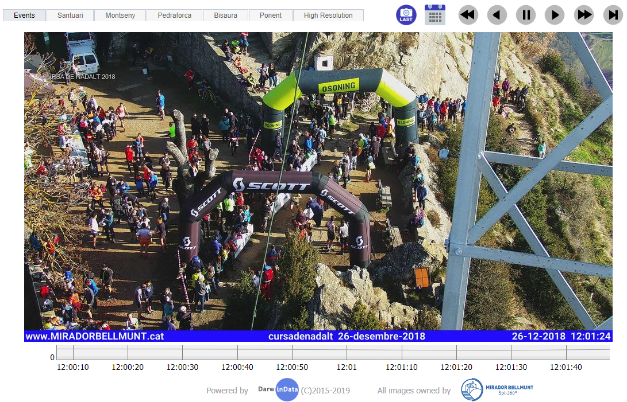Rewind the image sequence fast
The image size is (627, 402).
[467, 15]
